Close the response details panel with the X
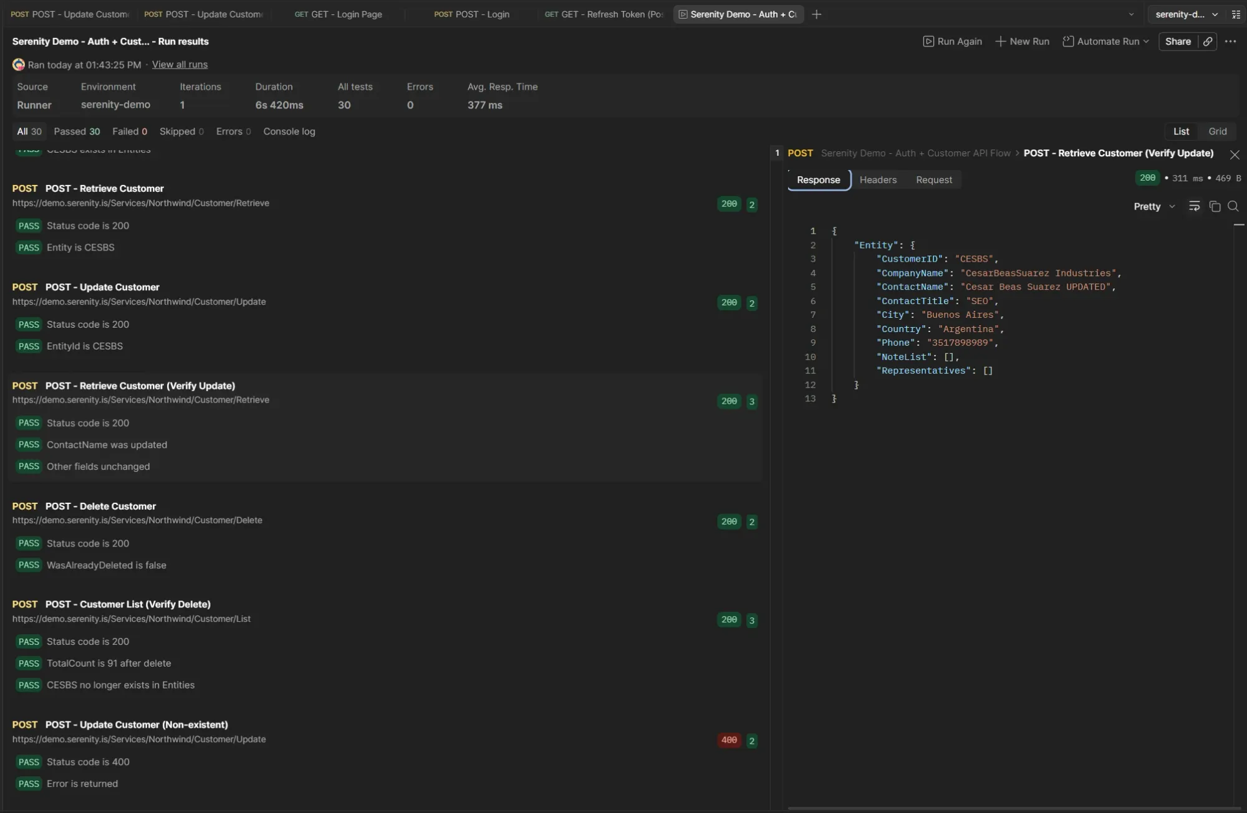 (x=1234, y=154)
